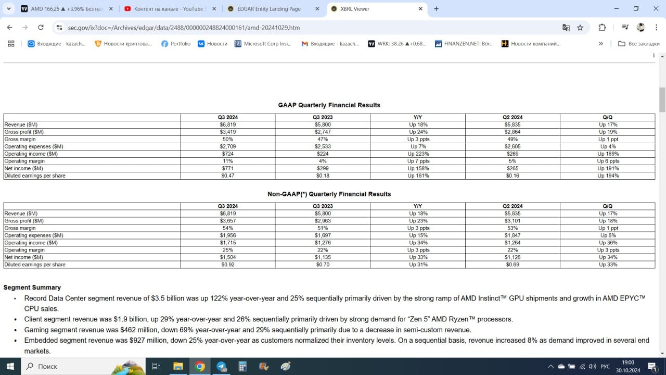Close the AMD 166,25 tab
Screen dimensions: 666x375
(111, 9)
